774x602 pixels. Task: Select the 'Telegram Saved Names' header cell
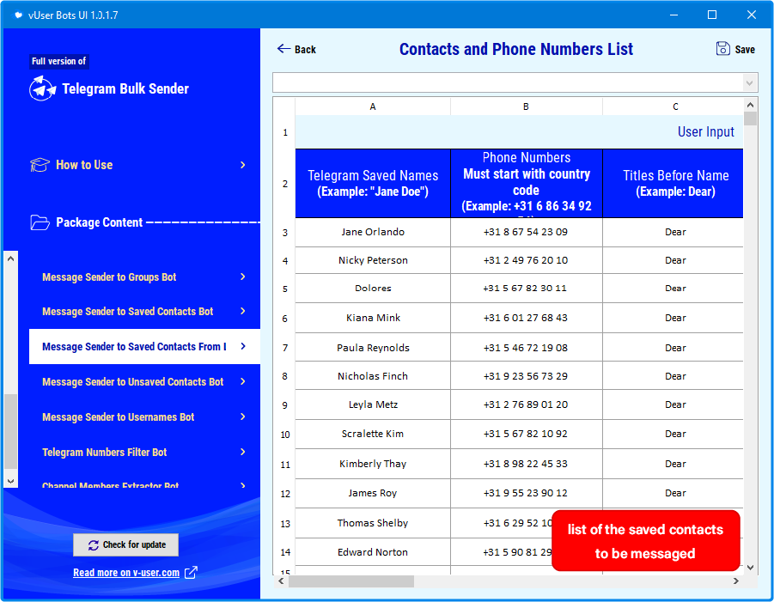(x=373, y=183)
